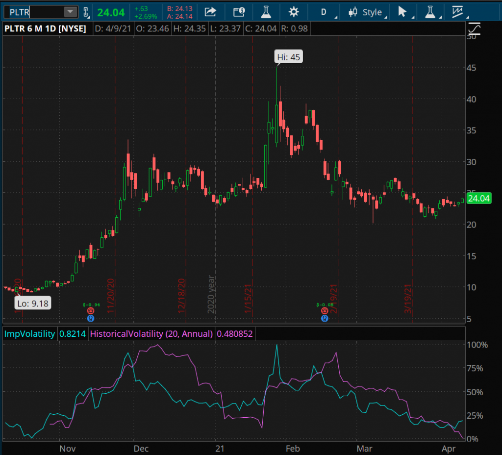Click the B: 24.13 bid price
The width and height of the screenshot is (502, 455).
tap(179, 9)
